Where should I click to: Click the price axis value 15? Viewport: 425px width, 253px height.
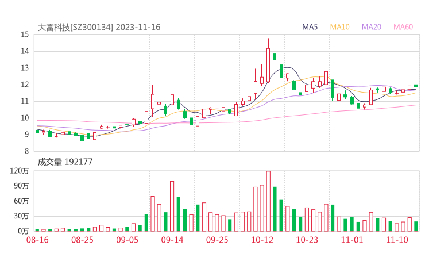pyautogui.click(x=25, y=34)
